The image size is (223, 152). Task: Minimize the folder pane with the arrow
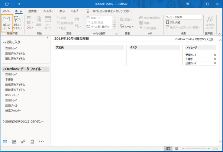(x=48, y=38)
